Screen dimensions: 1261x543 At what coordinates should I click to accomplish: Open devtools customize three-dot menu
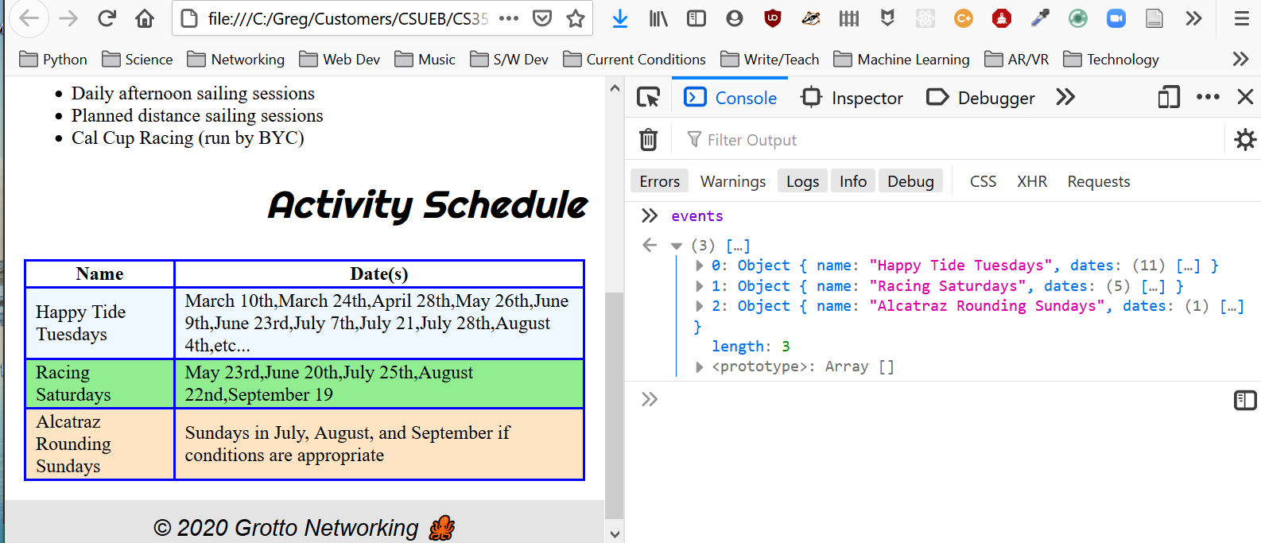[1208, 97]
